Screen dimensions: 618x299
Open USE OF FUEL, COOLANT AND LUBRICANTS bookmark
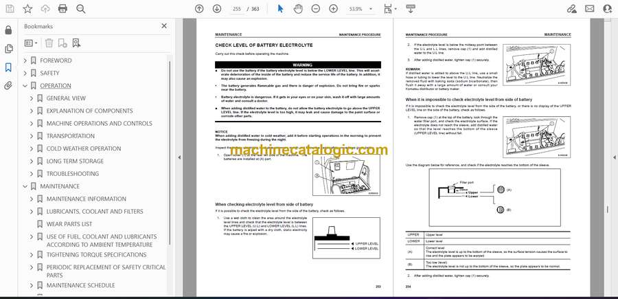(x=102, y=241)
